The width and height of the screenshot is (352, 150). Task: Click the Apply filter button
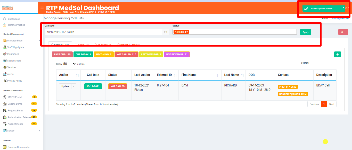click(x=306, y=32)
